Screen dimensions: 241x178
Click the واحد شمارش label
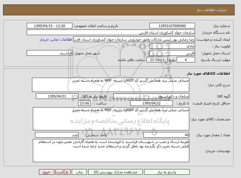tap(96, 135)
